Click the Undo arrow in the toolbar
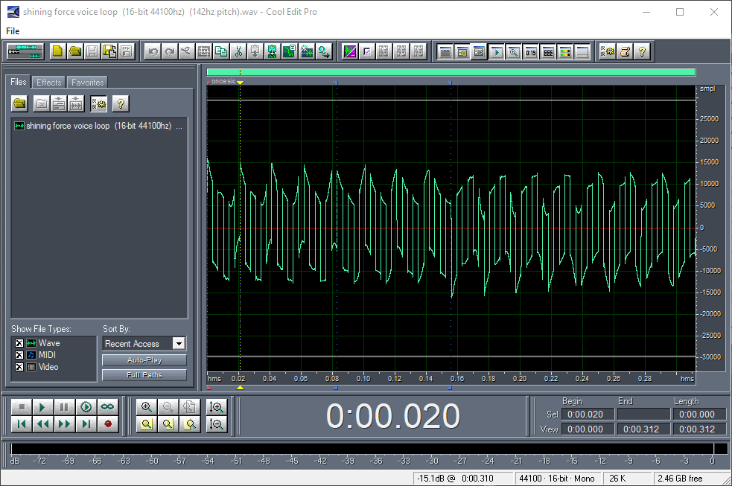Viewport: 732px width, 486px height. 153,51
